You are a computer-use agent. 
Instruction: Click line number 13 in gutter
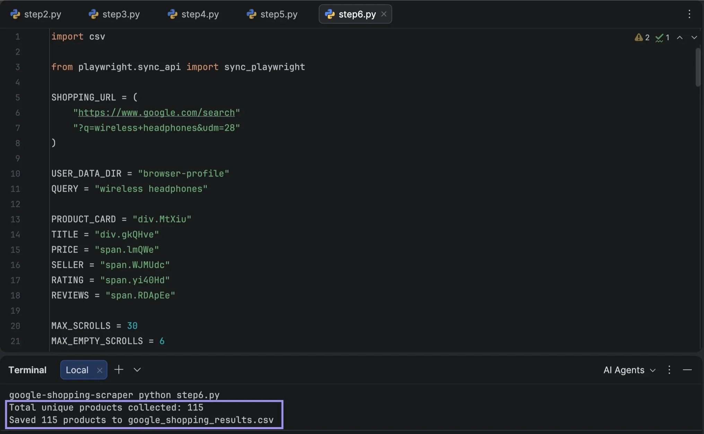pos(15,219)
